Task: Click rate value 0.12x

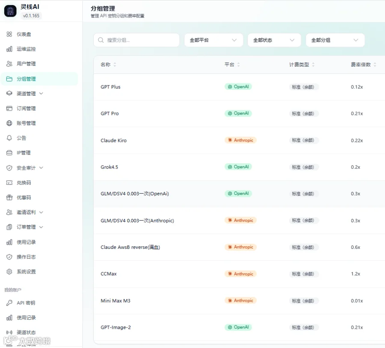Action: [x=357, y=87]
